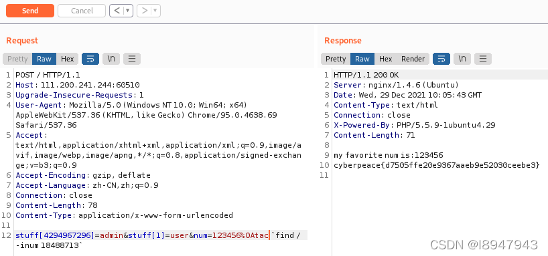Click the response Content-Length: 71 line
This screenshot has width=548, height=256.
374,135
